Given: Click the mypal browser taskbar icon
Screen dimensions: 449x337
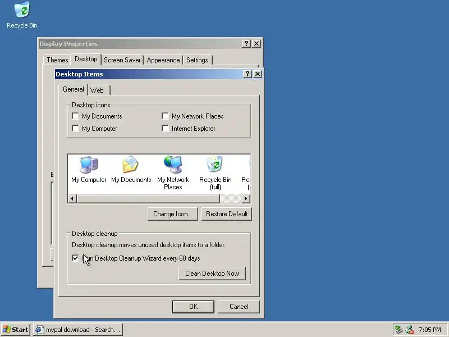Looking at the screenshot, I should 39,330.
